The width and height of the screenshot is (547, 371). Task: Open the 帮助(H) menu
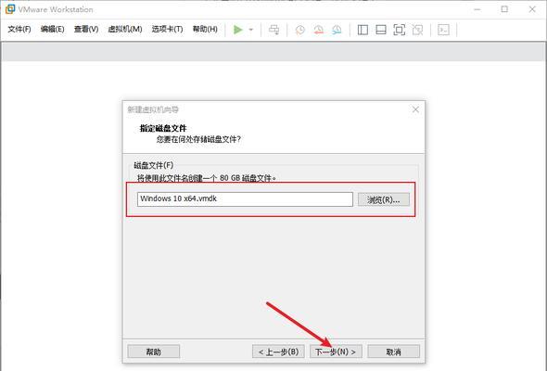[205, 29]
